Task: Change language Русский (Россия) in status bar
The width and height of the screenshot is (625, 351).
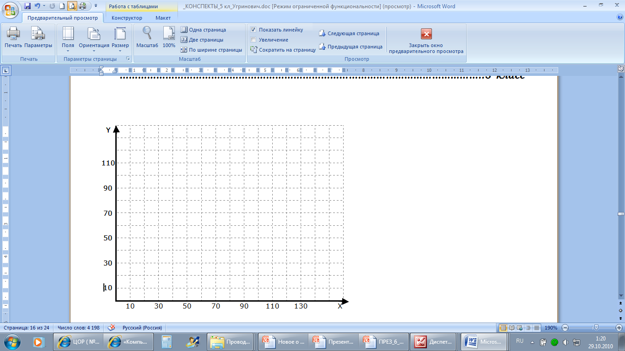Action: [142, 328]
